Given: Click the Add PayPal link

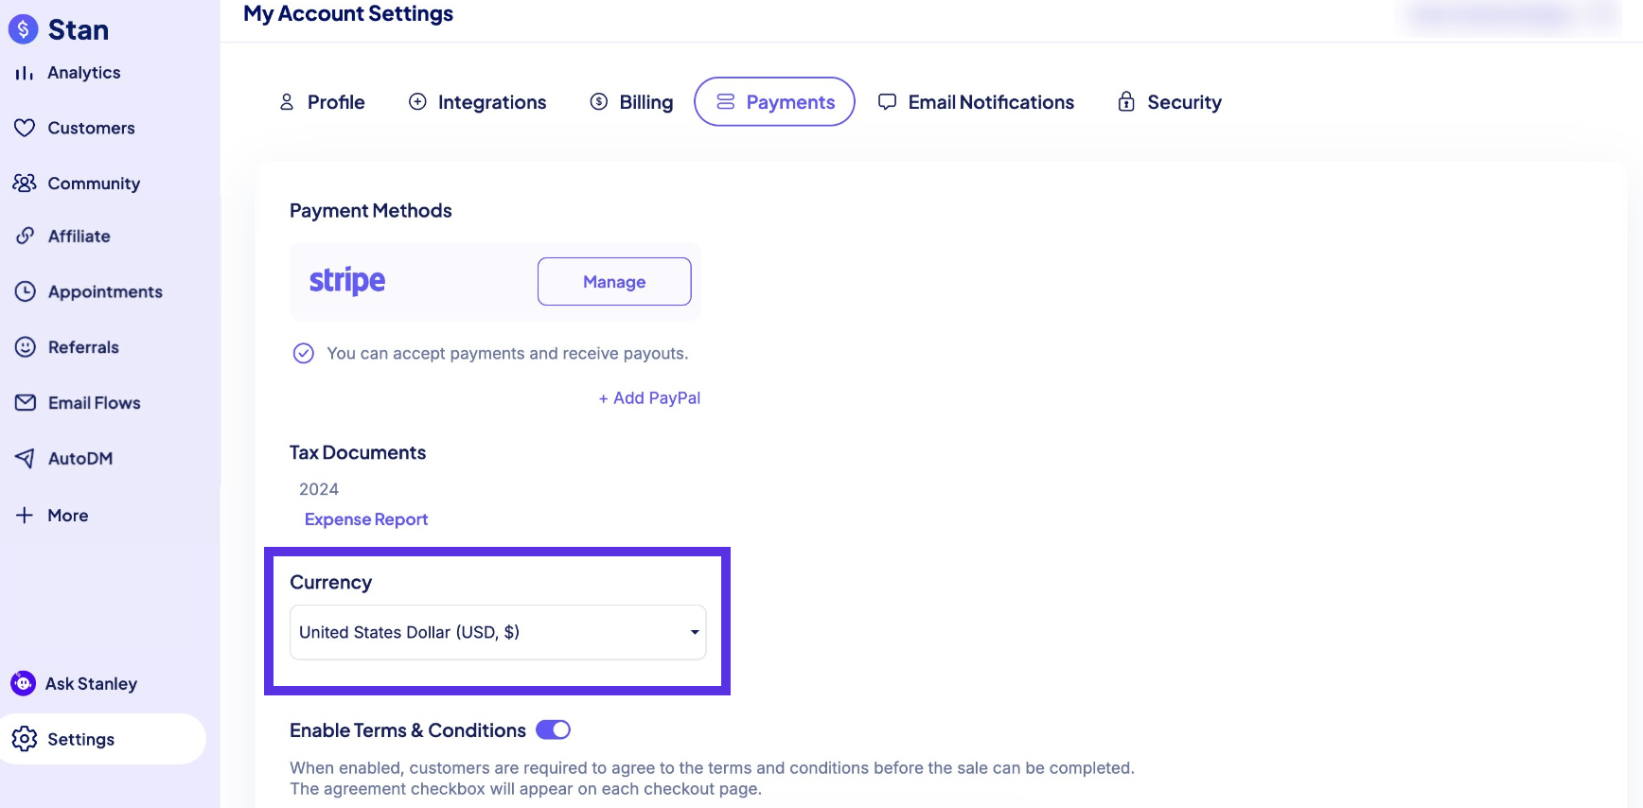Looking at the screenshot, I should click(x=649, y=398).
